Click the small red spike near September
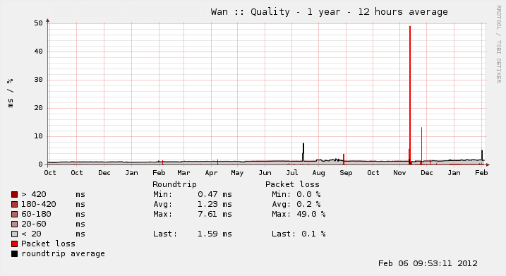Screen dimensions: 506x276 pyautogui.click(x=344, y=159)
